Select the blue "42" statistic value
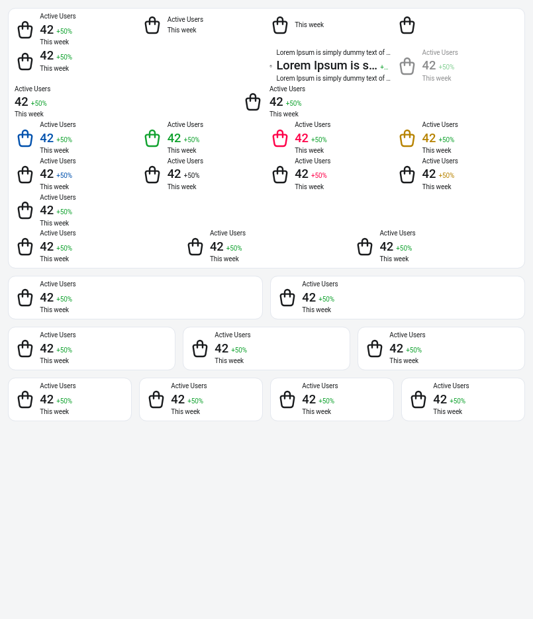 pyautogui.click(x=46, y=138)
